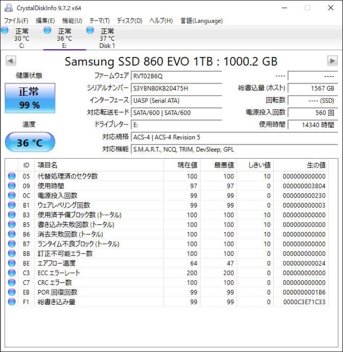The image size is (343, 352).
Task: Select the 使用時間 row in the SMART table
Action: (167, 186)
